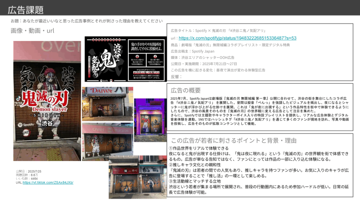
Task: Open the x.com spotifyjp status link
Action: click(237, 38)
